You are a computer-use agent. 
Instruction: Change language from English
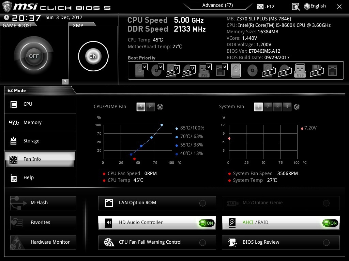click(315, 6)
